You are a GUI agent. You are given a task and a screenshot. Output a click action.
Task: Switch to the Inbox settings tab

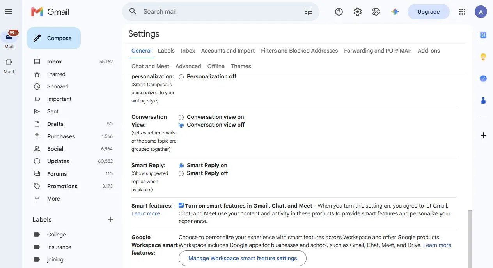point(188,51)
